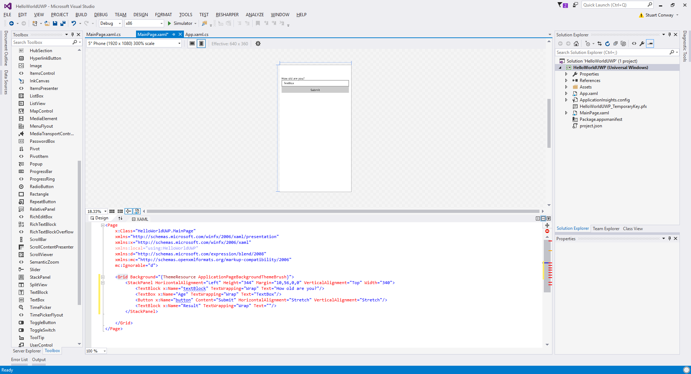Image resolution: width=691 pixels, height=374 pixels.
Task: Expand the Properties node
Action: click(x=566, y=74)
